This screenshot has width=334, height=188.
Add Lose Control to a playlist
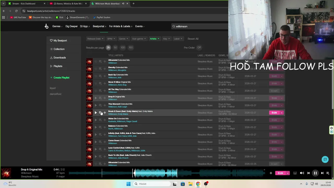coord(105,149)
